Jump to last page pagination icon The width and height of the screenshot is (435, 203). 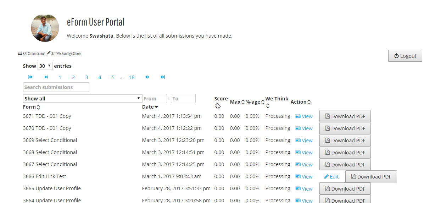pyautogui.click(x=163, y=77)
